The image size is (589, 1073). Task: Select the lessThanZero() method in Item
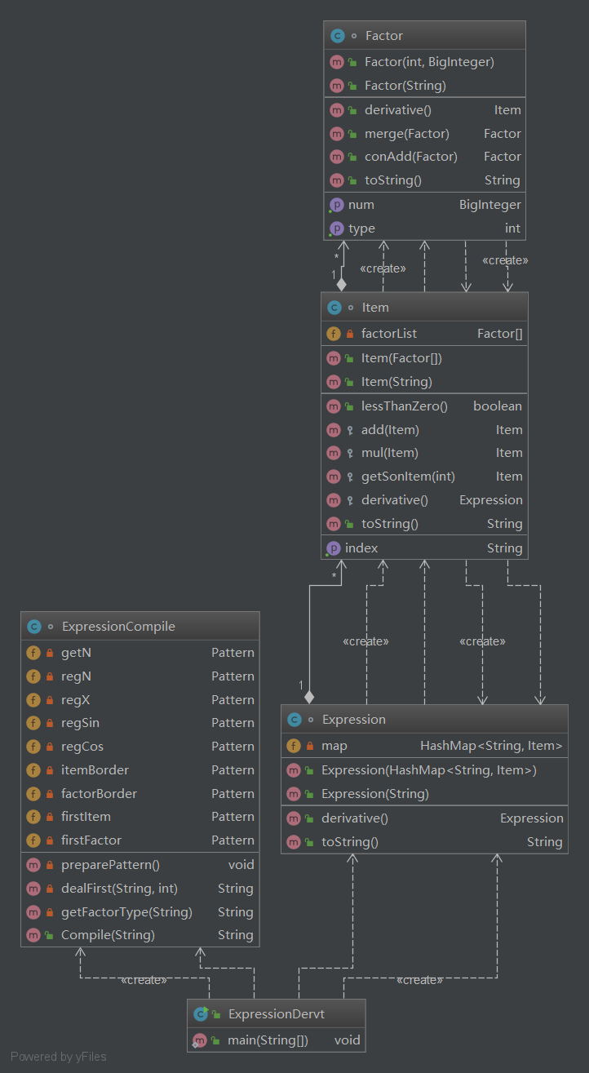pos(405,406)
